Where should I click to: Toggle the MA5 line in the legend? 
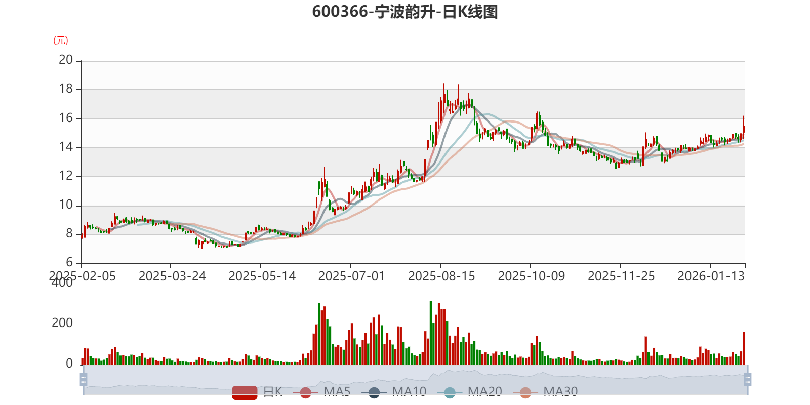click(x=325, y=392)
